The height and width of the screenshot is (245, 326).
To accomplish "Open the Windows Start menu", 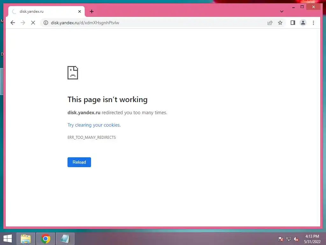I will pyautogui.click(x=8, y=239).
